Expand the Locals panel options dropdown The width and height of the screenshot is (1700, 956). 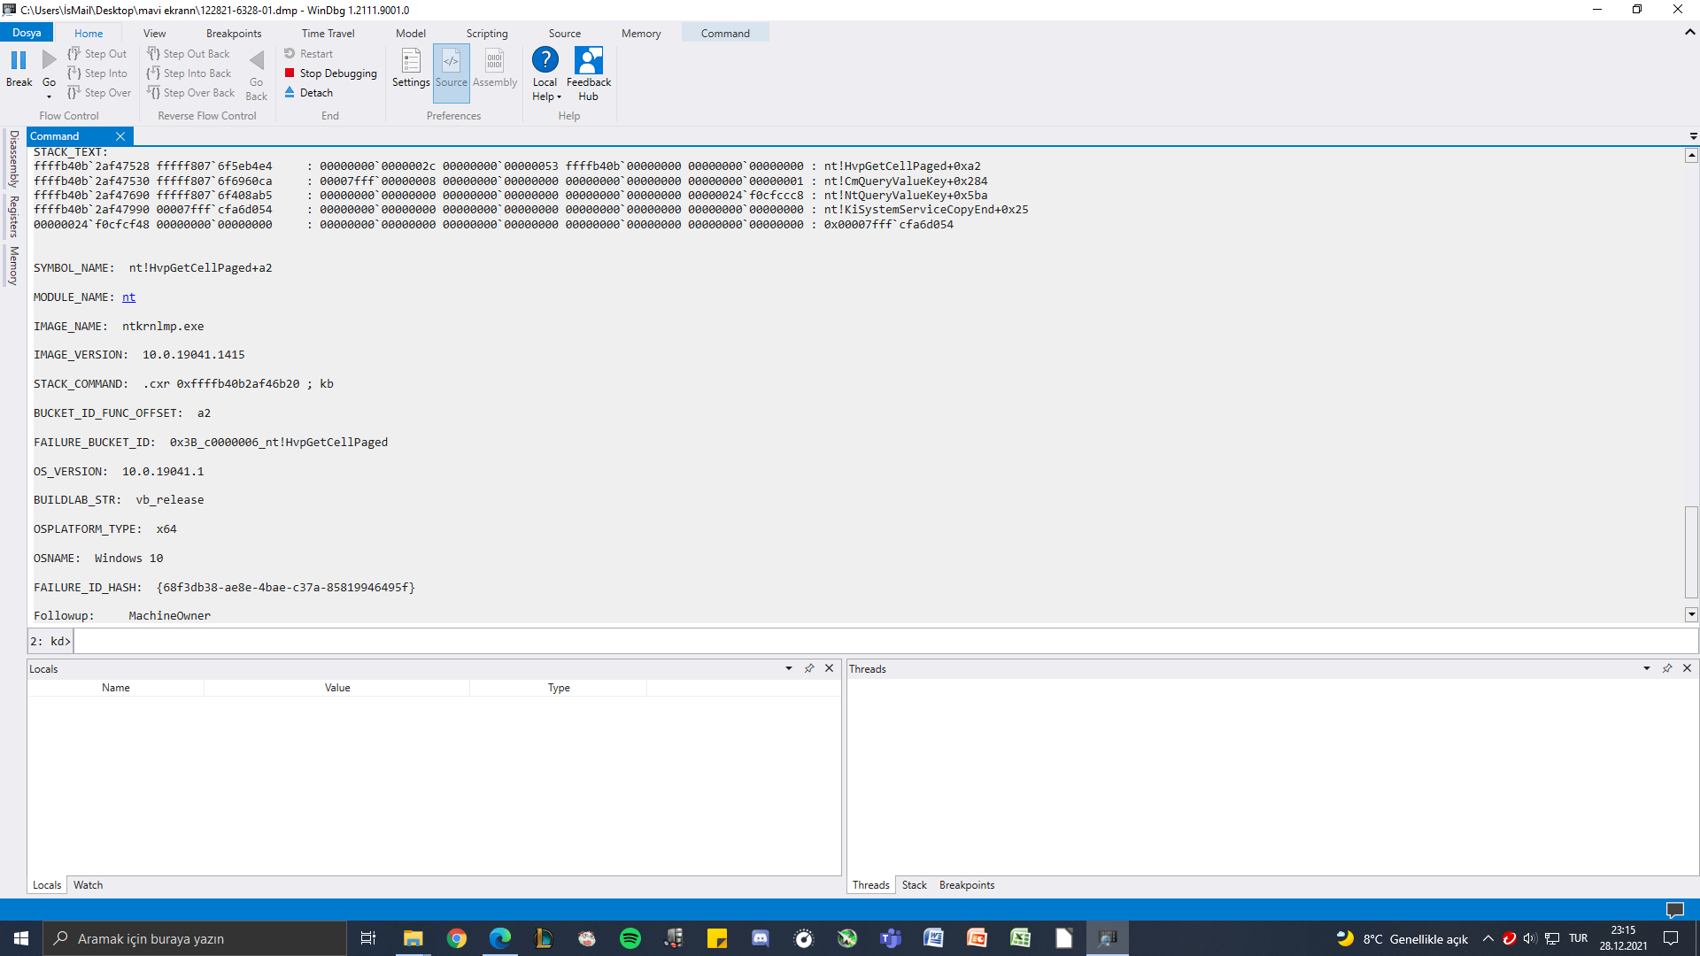[x=788, y=668]
